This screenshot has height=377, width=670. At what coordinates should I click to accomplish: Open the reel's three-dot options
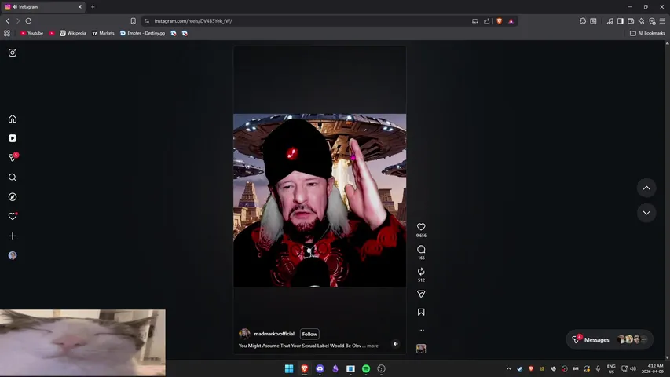coord(421,330)
